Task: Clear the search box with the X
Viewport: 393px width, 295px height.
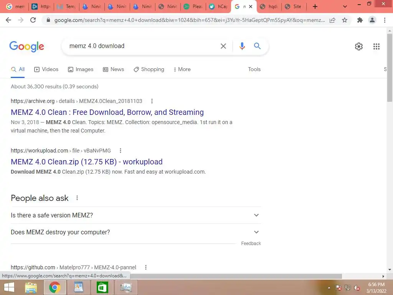Action: coord(223,46)
